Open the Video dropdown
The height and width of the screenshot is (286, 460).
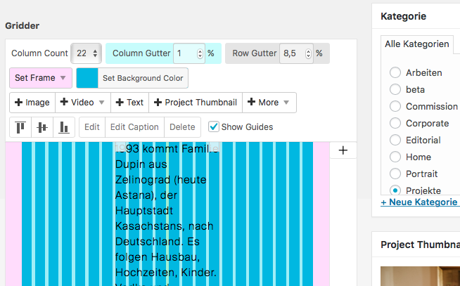click(x=82, y=103)
